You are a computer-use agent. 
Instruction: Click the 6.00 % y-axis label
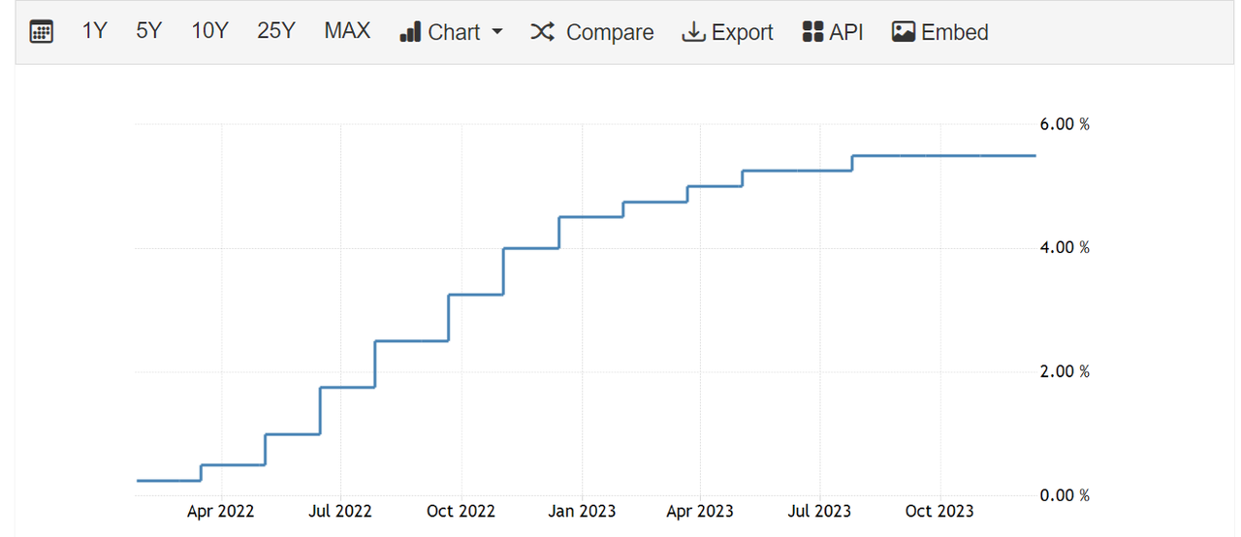[x=1064, y=124]
